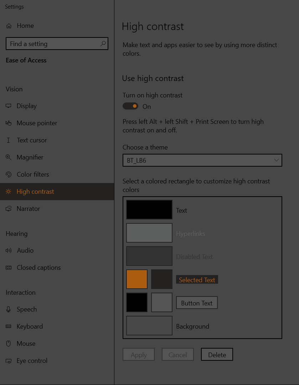The image size is (299, 385).
Task: Select the Eye control settings icon
Action: point(9,361)
